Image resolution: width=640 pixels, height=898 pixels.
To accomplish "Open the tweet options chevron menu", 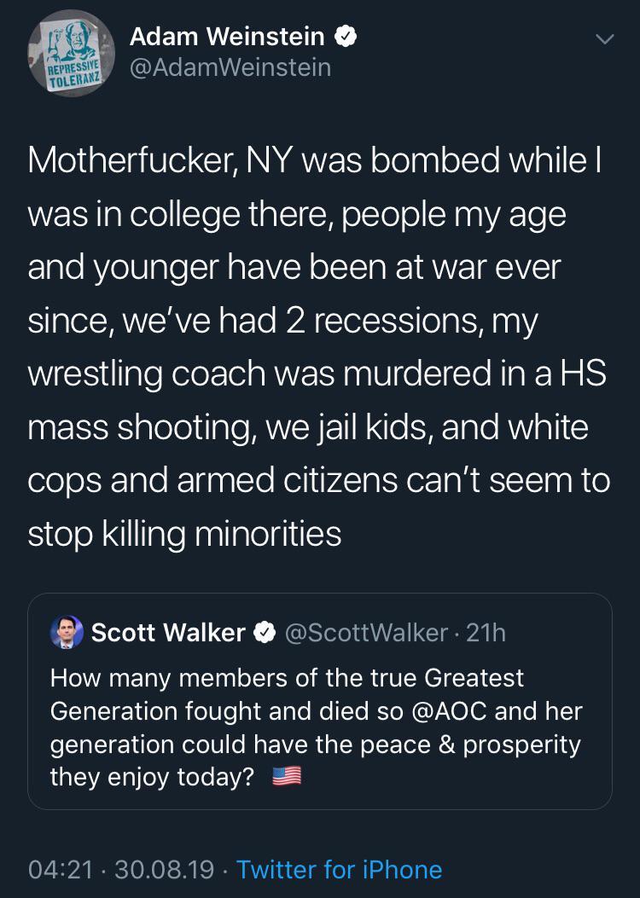I will (605, 38).
